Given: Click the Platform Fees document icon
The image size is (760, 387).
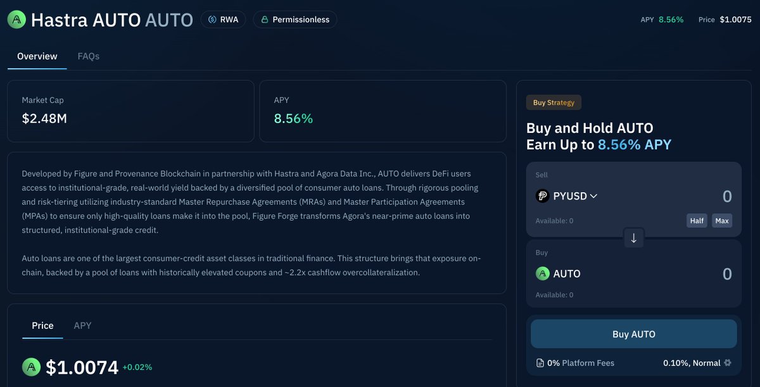Looking at the screenshot, I should tap(540, 363).
